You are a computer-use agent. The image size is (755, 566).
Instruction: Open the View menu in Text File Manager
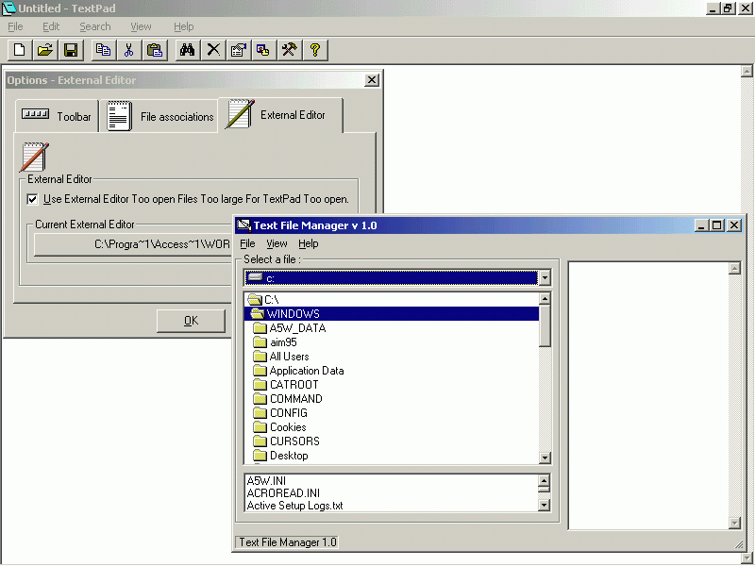click(277, 243)
